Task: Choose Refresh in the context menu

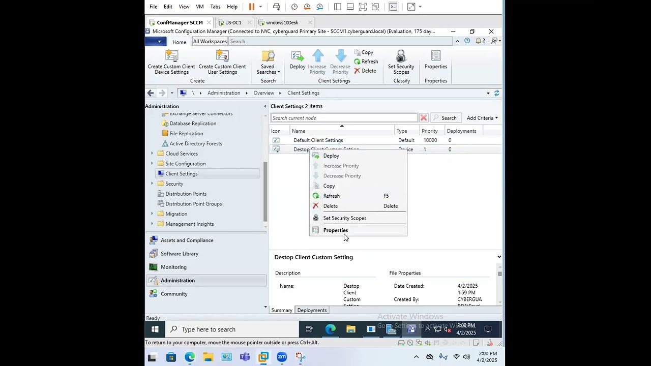Action: tap(358, 196)
